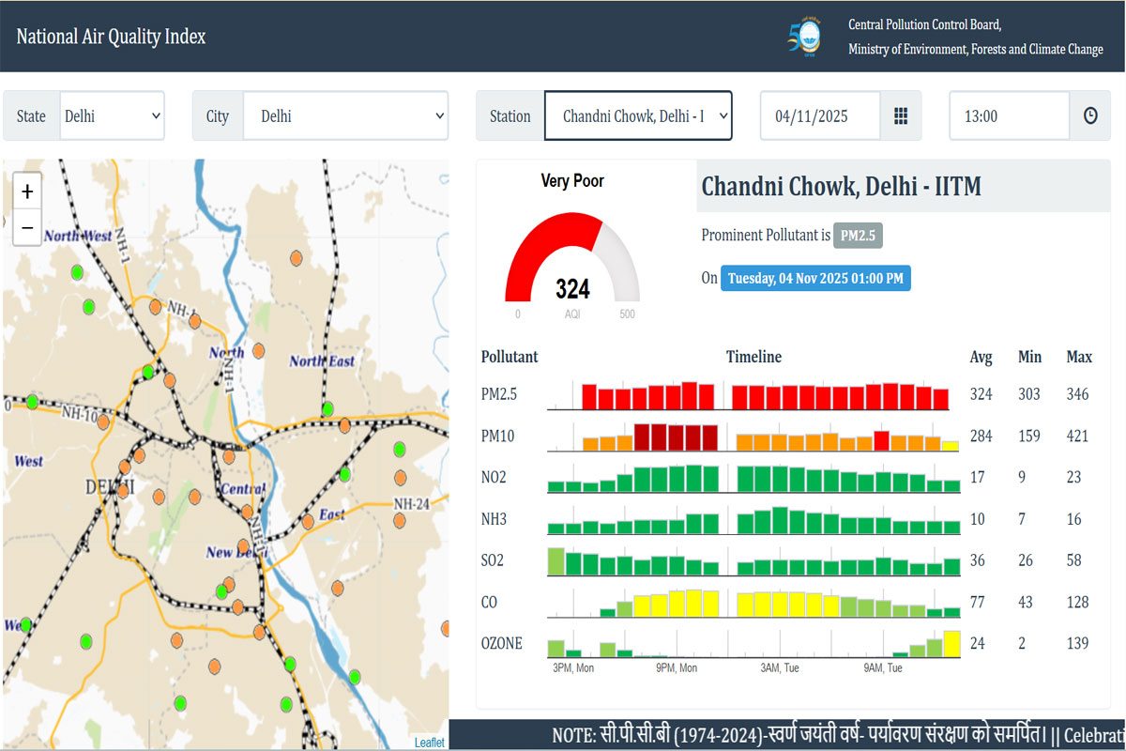Viewport: 1126px width, 751px height.
Task: Open the Leaflet attribution link
Action: pyautogui.click(x=430, y=743)
